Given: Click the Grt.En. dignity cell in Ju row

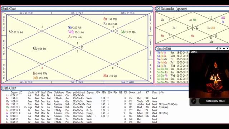Looking at the screenshot, I should tap(89, 110).
